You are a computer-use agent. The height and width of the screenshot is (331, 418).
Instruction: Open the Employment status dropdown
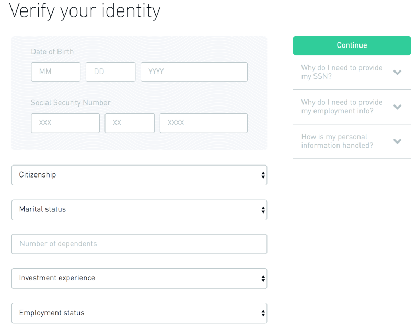[x=139, y=313]
